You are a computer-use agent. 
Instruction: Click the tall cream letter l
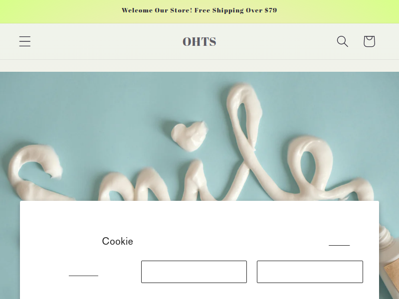tap(245, 140)
